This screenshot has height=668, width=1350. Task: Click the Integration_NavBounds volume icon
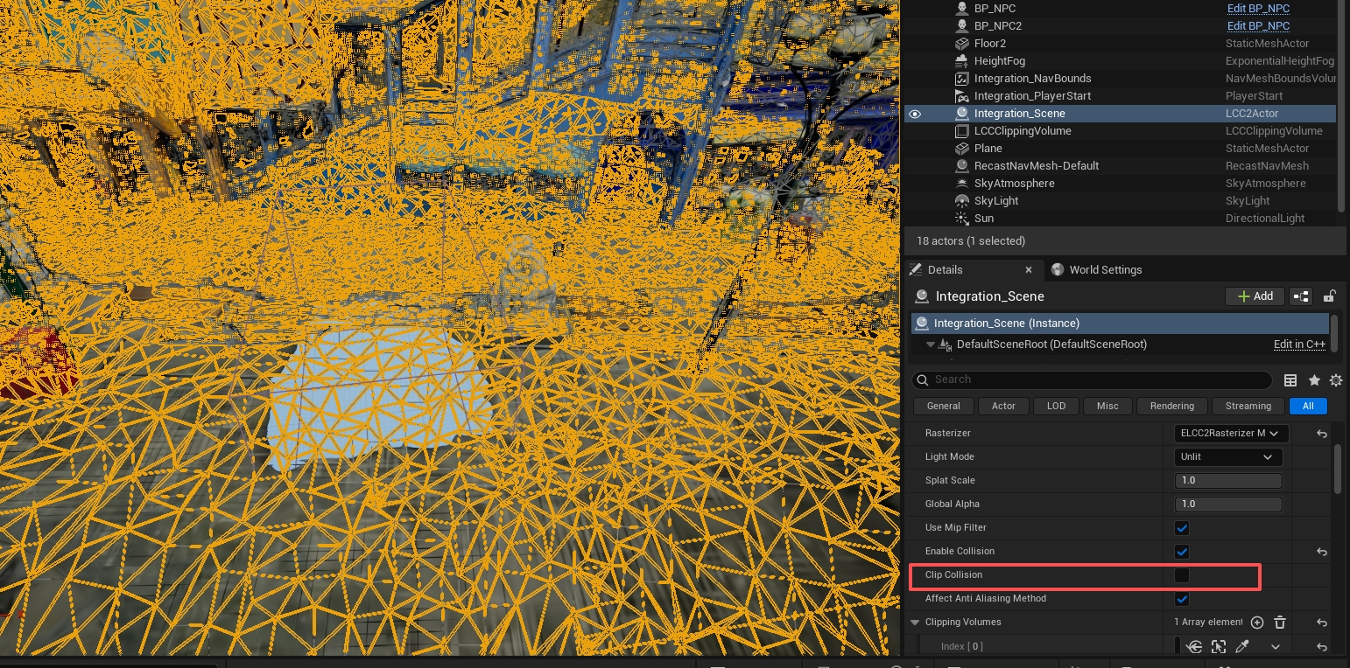[x=961, y=79]
